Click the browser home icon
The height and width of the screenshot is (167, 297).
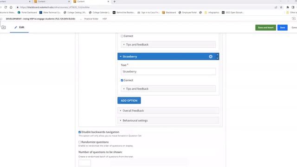[11, 7]
